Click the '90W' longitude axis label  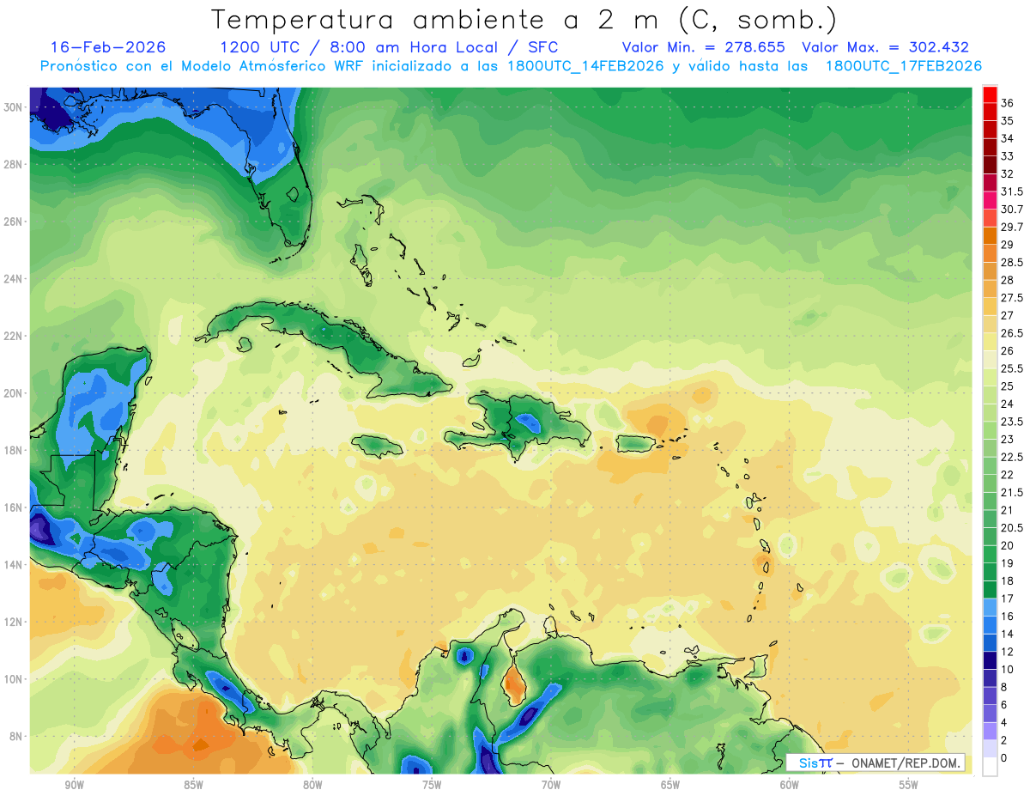tap(74, 786)
